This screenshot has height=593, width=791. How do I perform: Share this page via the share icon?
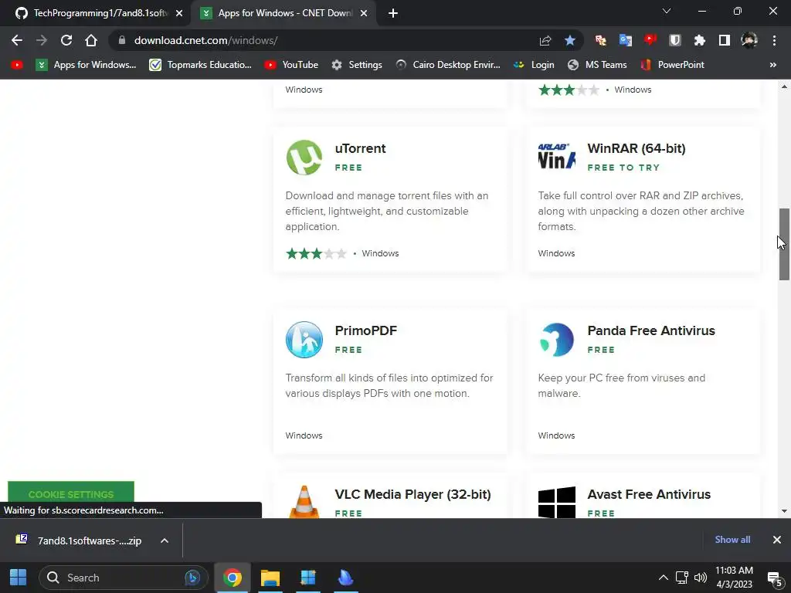coord(545,40)
